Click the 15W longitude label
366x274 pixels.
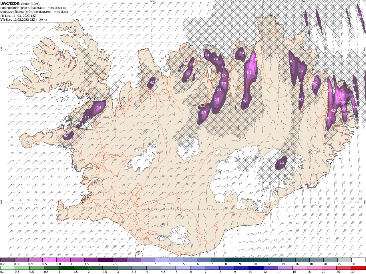coord(303,1)
